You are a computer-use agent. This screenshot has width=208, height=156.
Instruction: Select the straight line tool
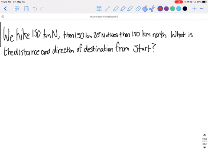pyautogui.click(x=107, y=9)
